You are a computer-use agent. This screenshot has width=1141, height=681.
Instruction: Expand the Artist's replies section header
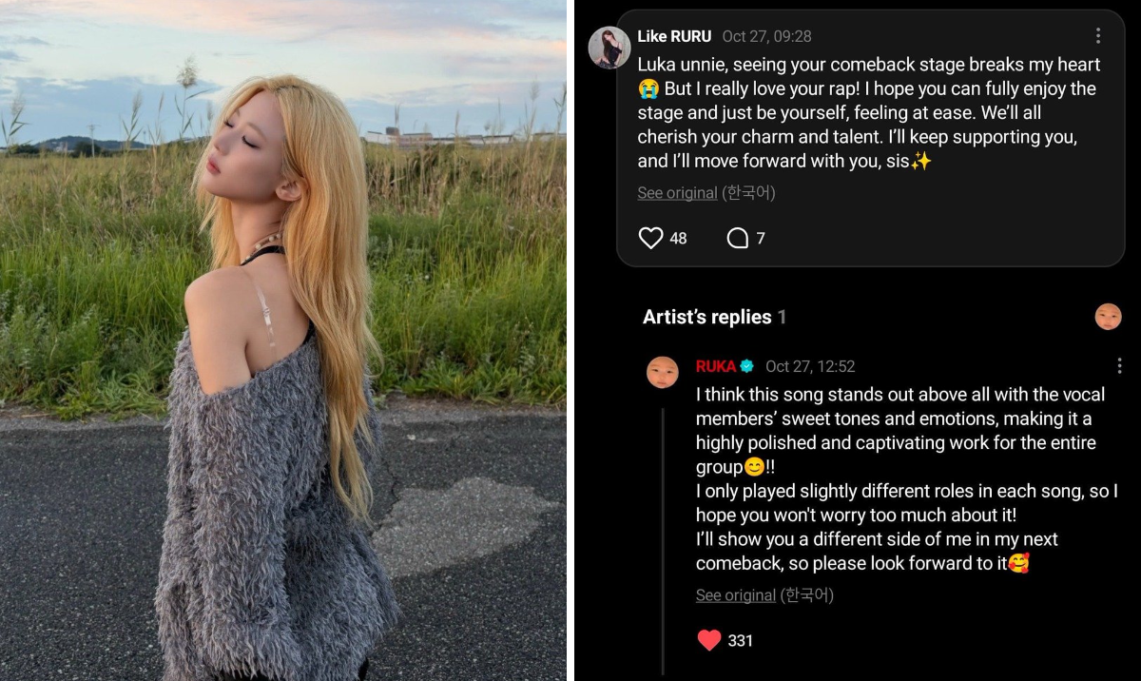click(x=714, y=317)
